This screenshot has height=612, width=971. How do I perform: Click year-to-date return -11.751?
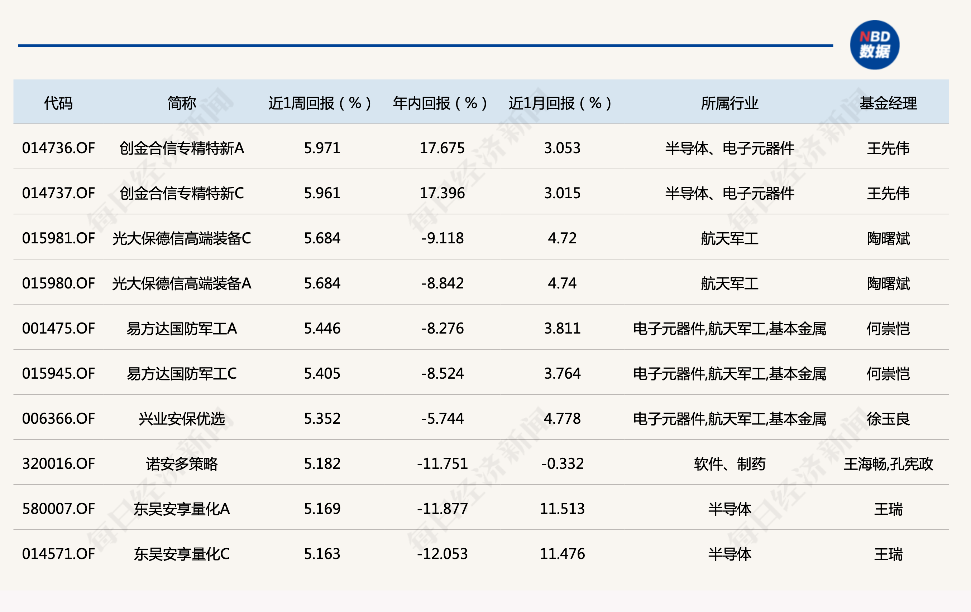tap(443, 464)
